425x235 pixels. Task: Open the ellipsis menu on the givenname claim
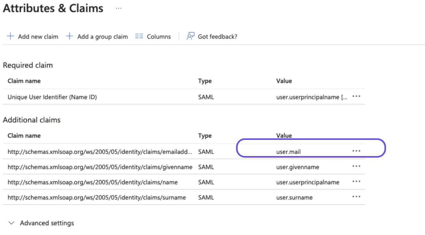tap(356, 167)
